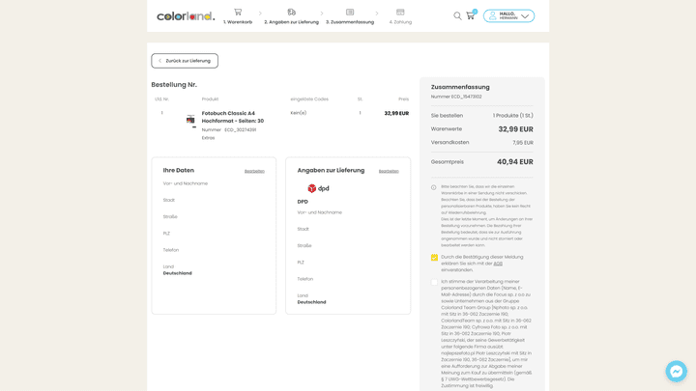
Task: Click the Fotobuch product thumbnail
Action: [190, 120]
